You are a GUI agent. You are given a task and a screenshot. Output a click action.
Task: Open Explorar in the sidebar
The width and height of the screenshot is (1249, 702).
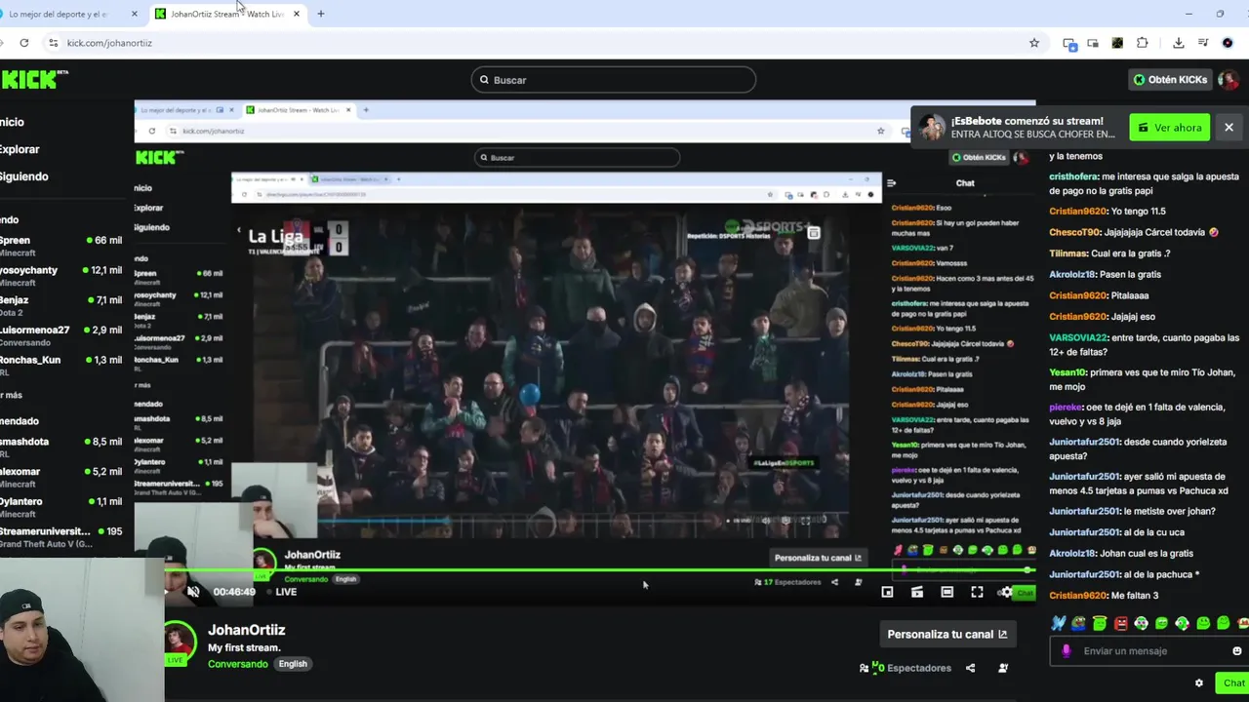(x=20, y=149)
